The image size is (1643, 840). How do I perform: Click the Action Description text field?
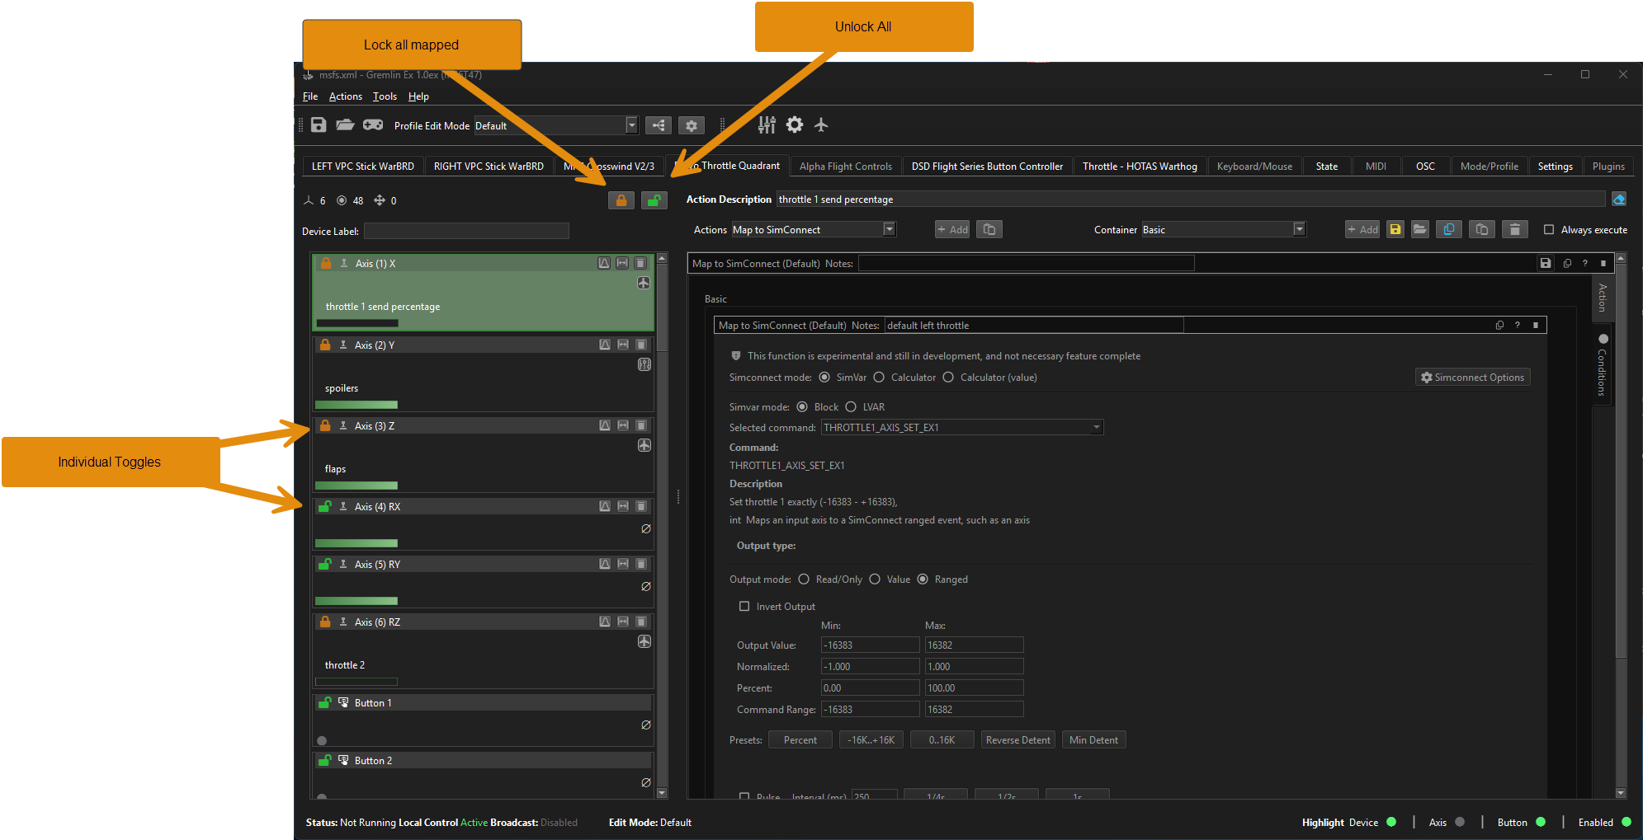1191,199
